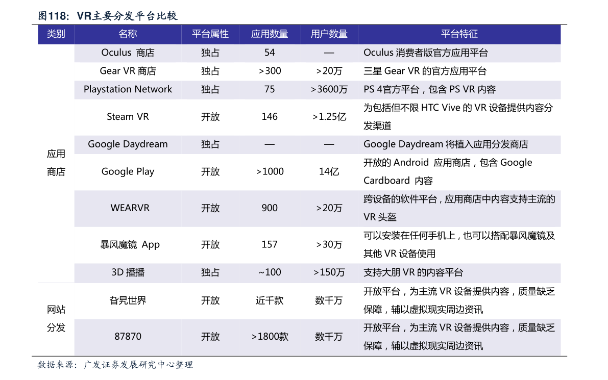Click the app count value 54
The width and height of the screenshot is (608, 380).
270,53
